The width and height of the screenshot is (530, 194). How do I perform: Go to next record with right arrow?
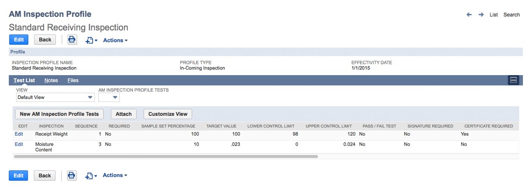tap(481, 15)
